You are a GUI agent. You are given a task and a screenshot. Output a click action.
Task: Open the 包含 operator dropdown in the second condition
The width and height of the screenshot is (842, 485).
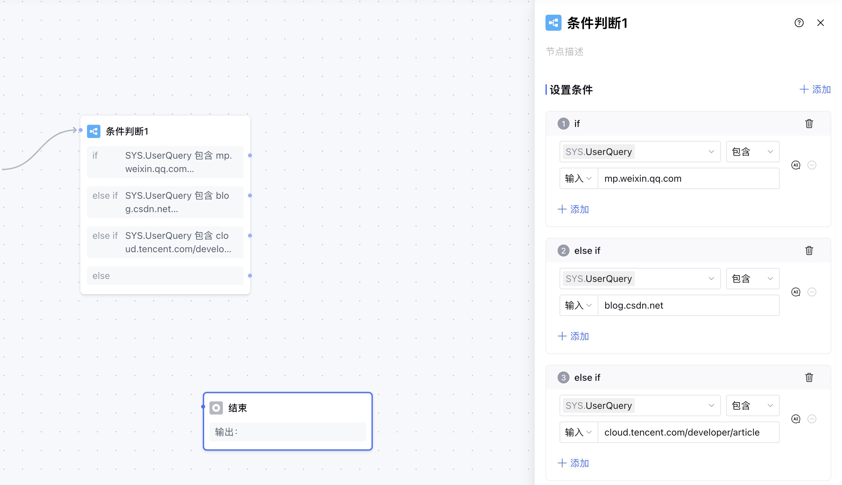(752, 279)
